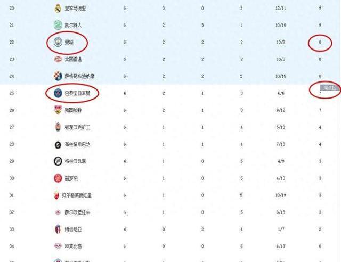Click the Dinamo Zagreb checkered logo
Image resolution: width=341 pixels, height=262 pixels.
click(58, 76)
